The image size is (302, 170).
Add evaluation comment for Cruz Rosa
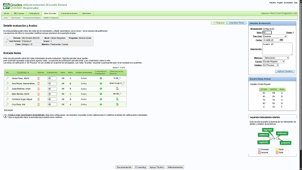pos(101,104)
